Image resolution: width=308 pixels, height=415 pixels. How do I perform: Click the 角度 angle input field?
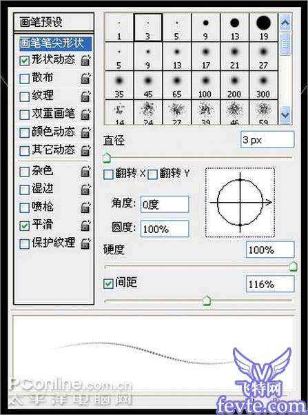165,204
